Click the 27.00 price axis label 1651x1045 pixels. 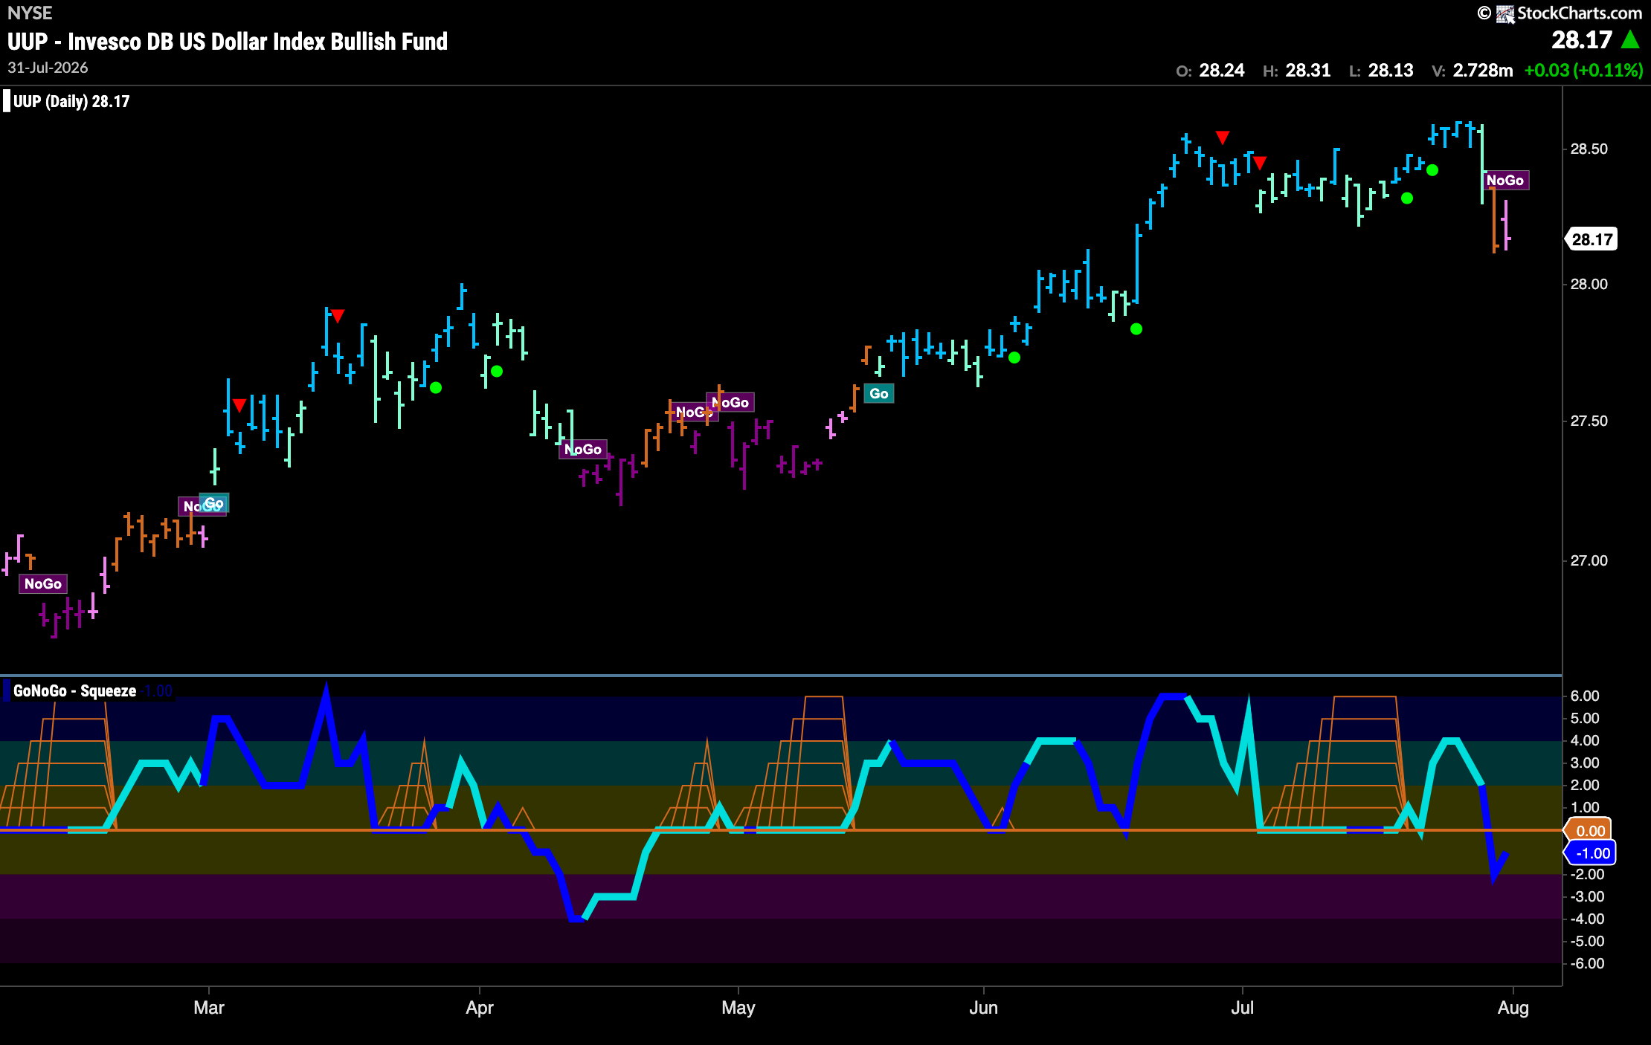pyautogui.click(x=1589, y=560)
